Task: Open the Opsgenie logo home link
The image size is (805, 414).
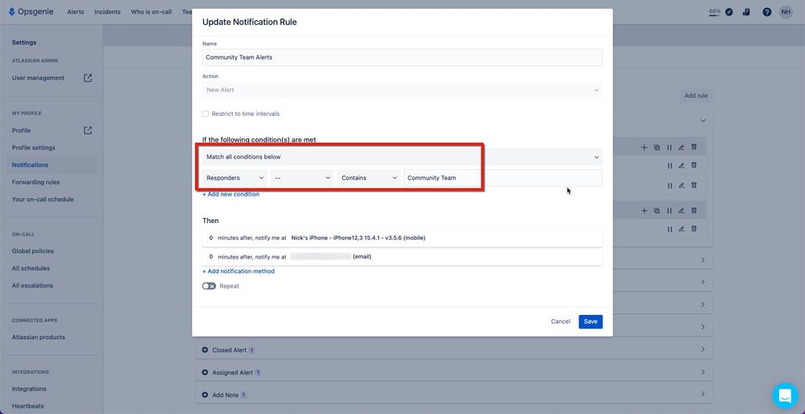Action: pyautogui.click(x=31, y=12)
